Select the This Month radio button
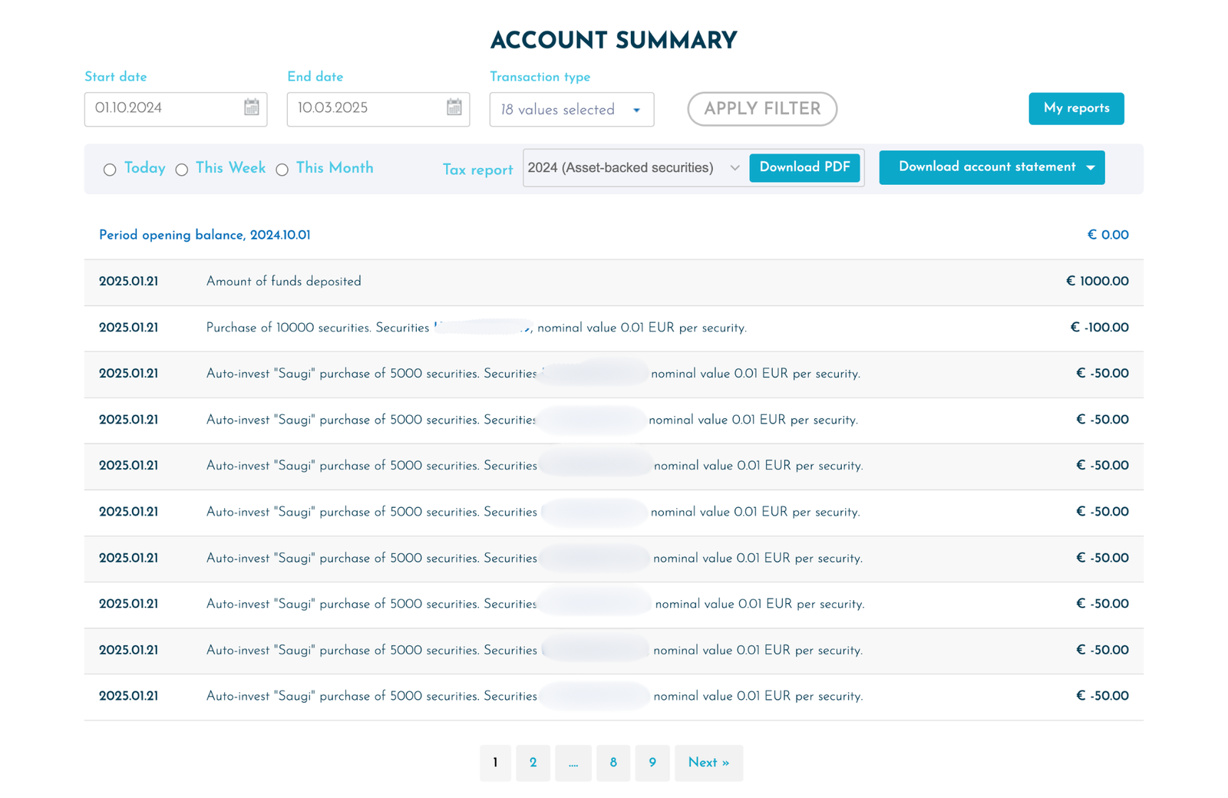1228x798 pixels. coord(282,170)
